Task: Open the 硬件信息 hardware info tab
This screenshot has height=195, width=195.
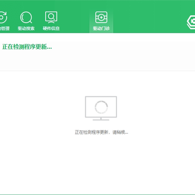Action: pyautogui.click(x=51, y=21)
